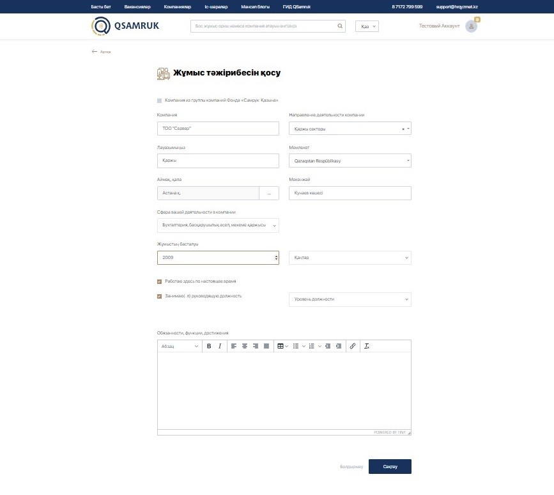Viewport: 554px width, 495px height.
Task: Toggle italic formatting in the editor
Action: point(220,346)
